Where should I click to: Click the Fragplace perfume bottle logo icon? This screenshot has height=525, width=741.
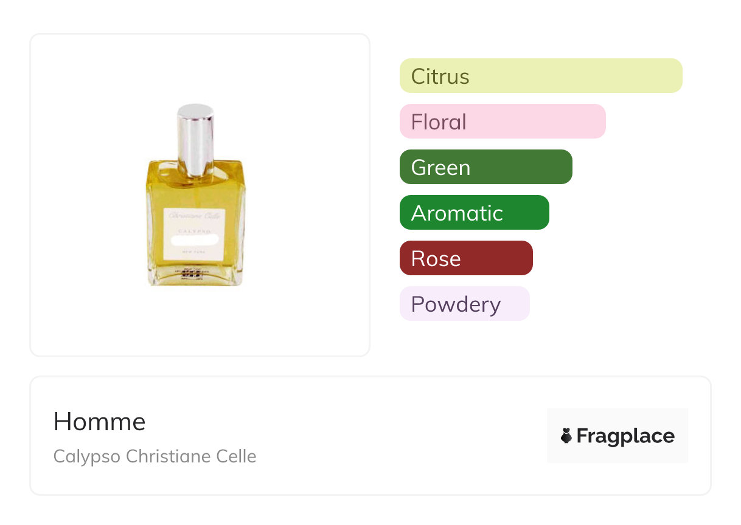566,436
